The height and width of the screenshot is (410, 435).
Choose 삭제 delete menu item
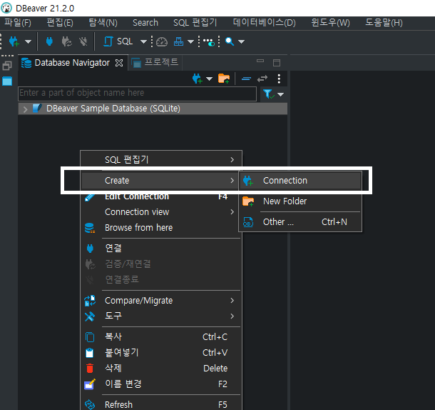tap(161, 369)
